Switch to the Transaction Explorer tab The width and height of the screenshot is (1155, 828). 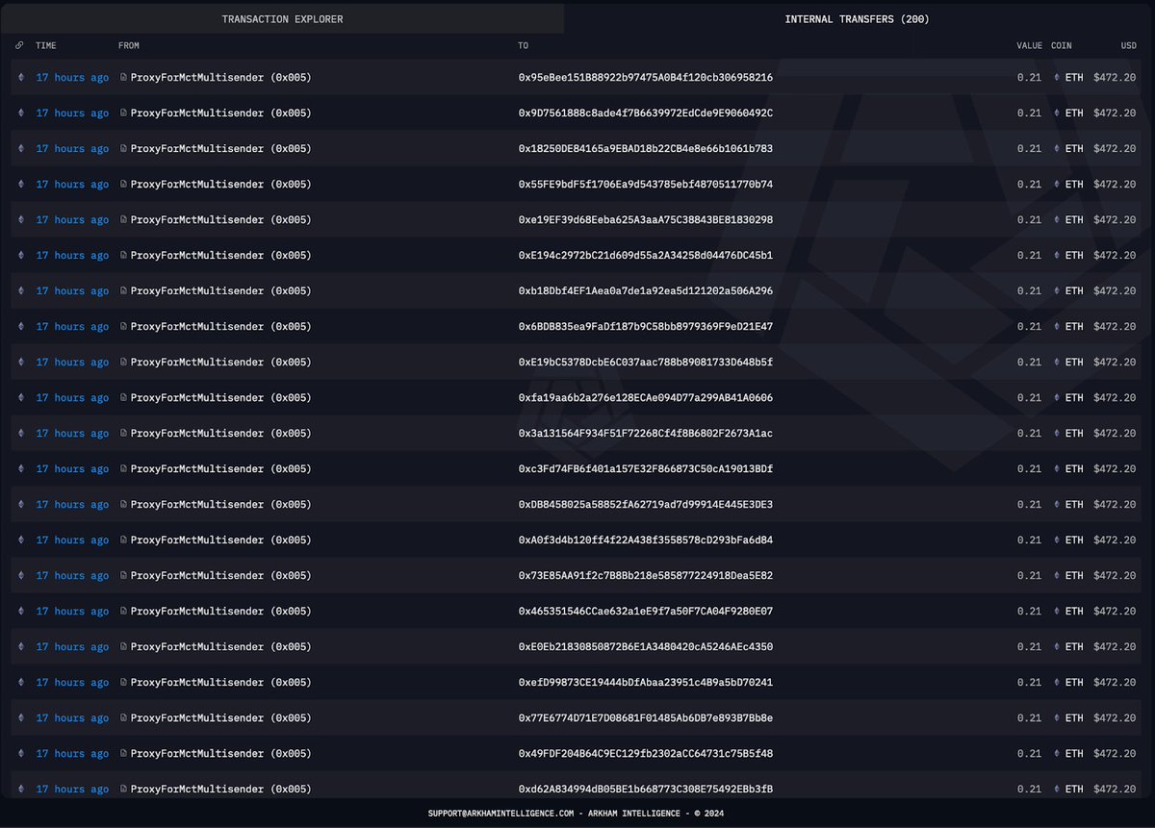click(x=282, y=19)
